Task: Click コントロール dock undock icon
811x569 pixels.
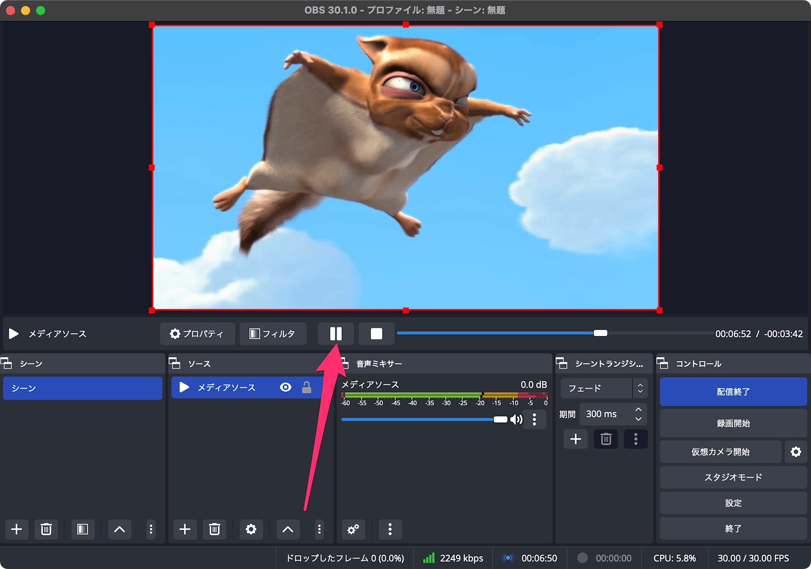Action: [662, 363]
